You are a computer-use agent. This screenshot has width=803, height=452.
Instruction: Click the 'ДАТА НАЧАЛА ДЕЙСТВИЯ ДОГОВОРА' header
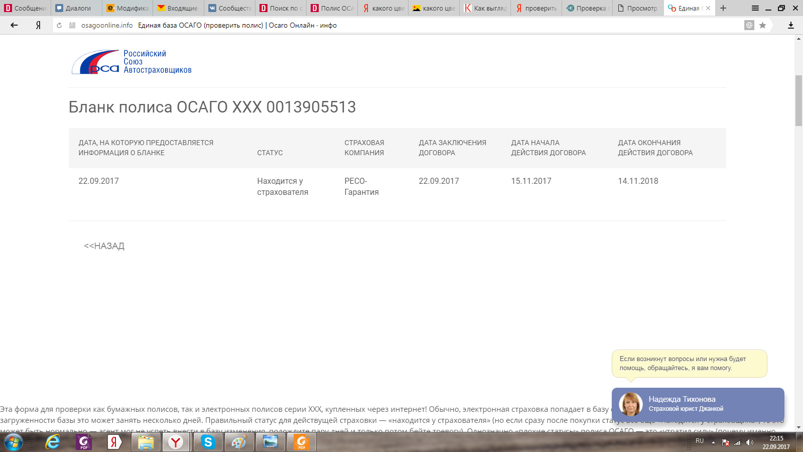coord(549,148)
